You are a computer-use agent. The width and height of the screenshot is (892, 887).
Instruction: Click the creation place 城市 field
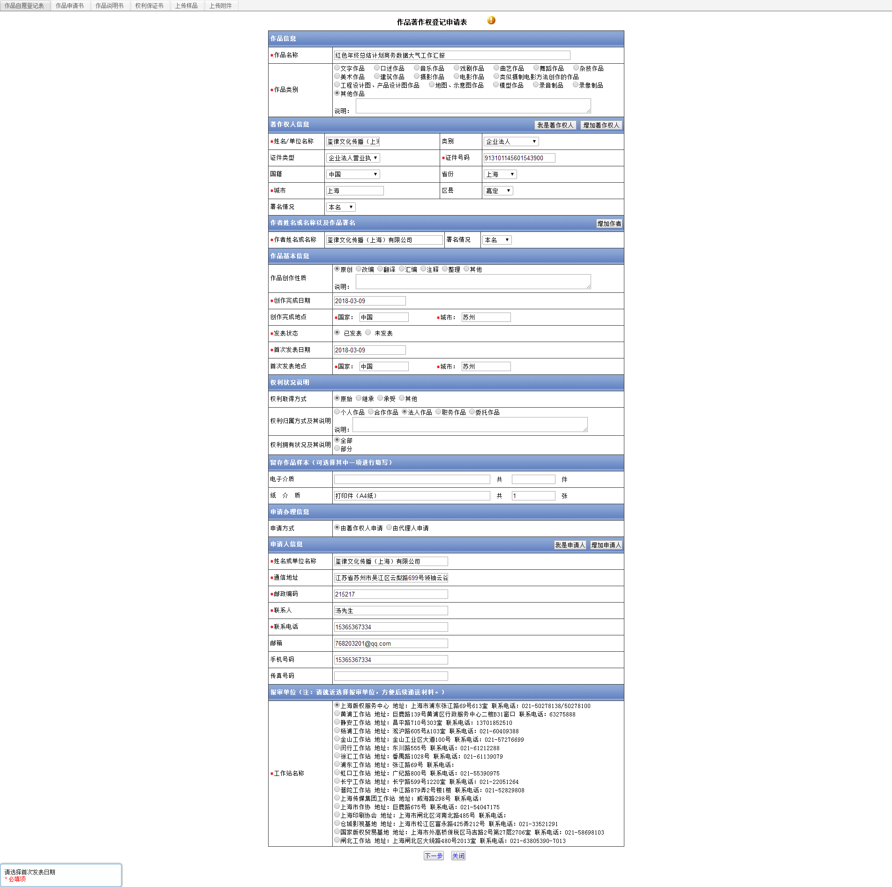tap(486, 317)
